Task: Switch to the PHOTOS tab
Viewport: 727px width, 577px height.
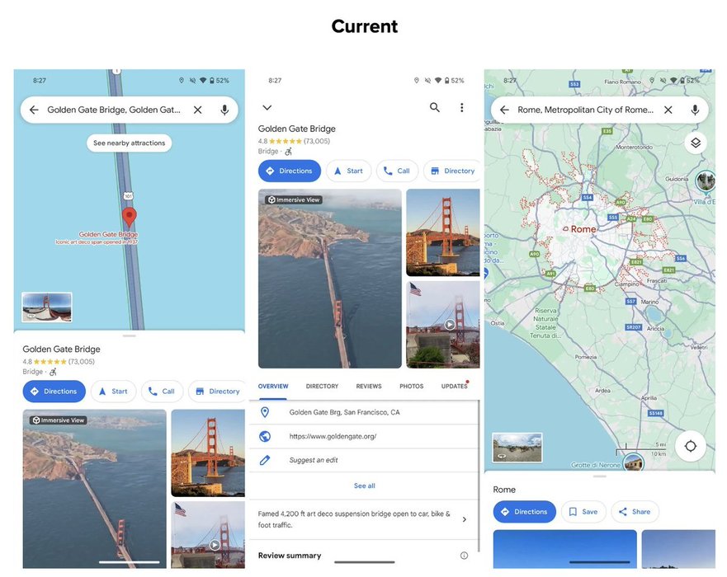Action: click(412, 387)
